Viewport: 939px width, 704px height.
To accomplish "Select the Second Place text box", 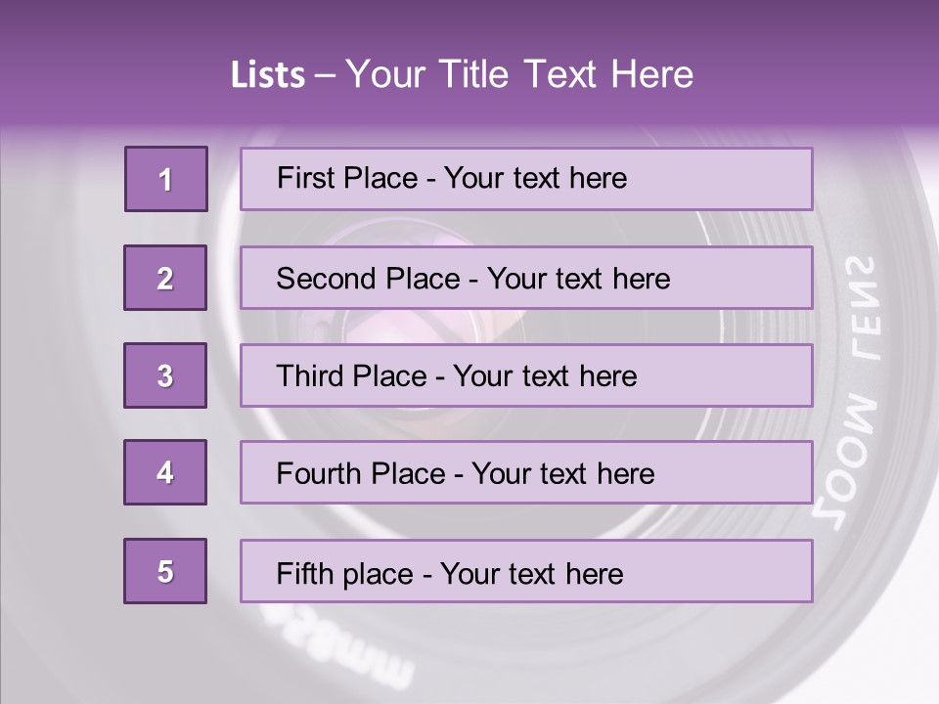I will tap(526, 278).
